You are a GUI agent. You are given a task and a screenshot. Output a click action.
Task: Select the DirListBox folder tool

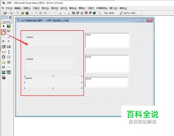pyautogui.click(x=4, y=62)
